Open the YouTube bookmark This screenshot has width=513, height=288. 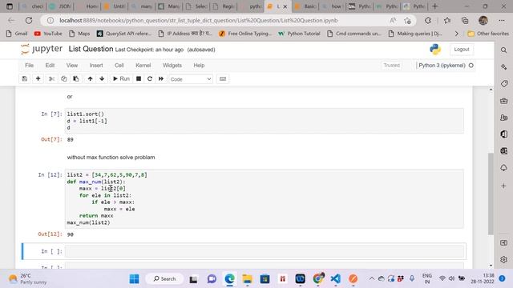tap(48, 34)
